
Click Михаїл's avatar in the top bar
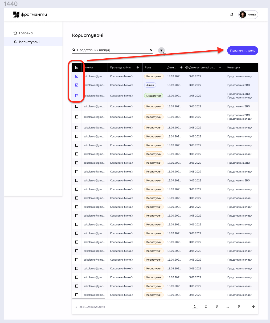point(243,14)
